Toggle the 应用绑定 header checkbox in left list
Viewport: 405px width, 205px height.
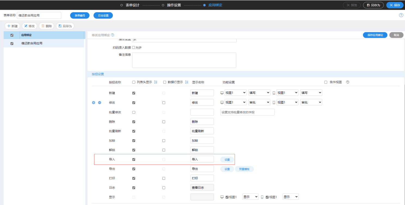(x=12, y=35)
